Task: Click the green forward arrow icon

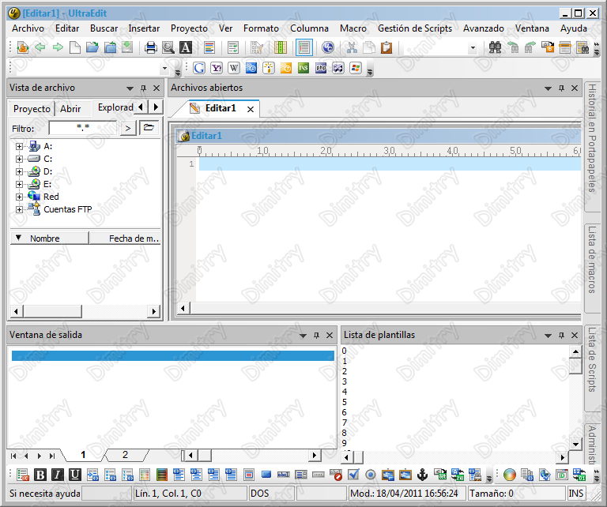Action: coord(58,47)
